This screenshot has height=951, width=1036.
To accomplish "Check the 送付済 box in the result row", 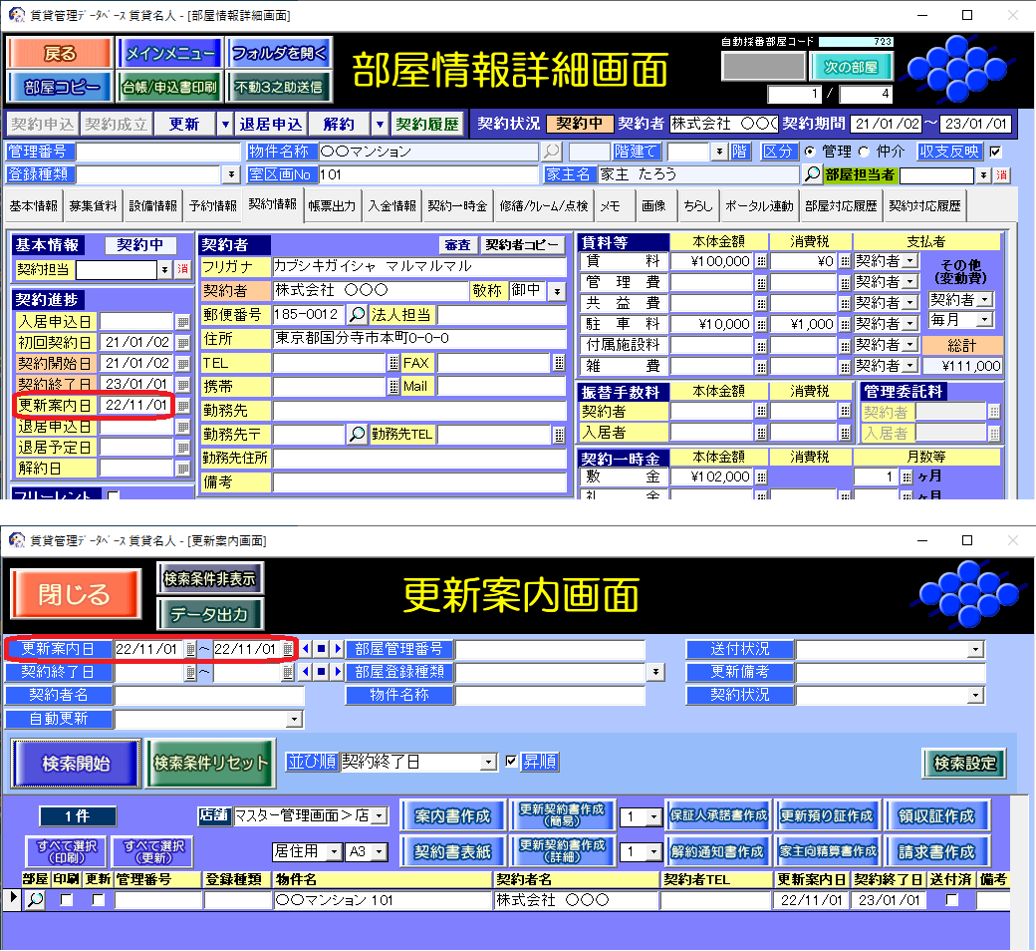I will click(951, 900).
